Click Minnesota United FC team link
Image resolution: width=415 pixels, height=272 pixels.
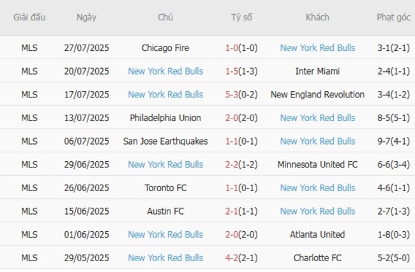(317, 164)
